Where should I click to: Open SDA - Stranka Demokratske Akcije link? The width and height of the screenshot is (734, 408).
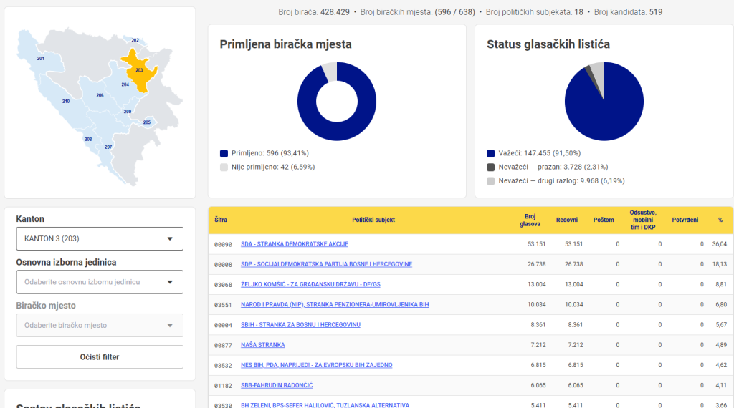[x=295, y=244]
